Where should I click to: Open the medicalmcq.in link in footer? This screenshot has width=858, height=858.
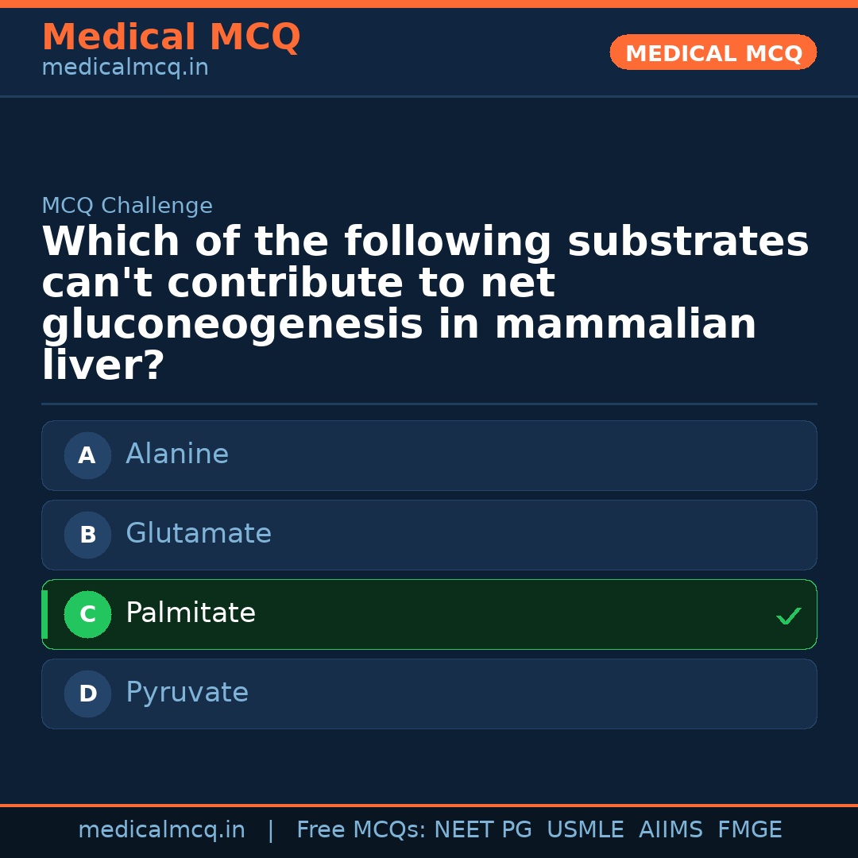(x=161, y=830)
